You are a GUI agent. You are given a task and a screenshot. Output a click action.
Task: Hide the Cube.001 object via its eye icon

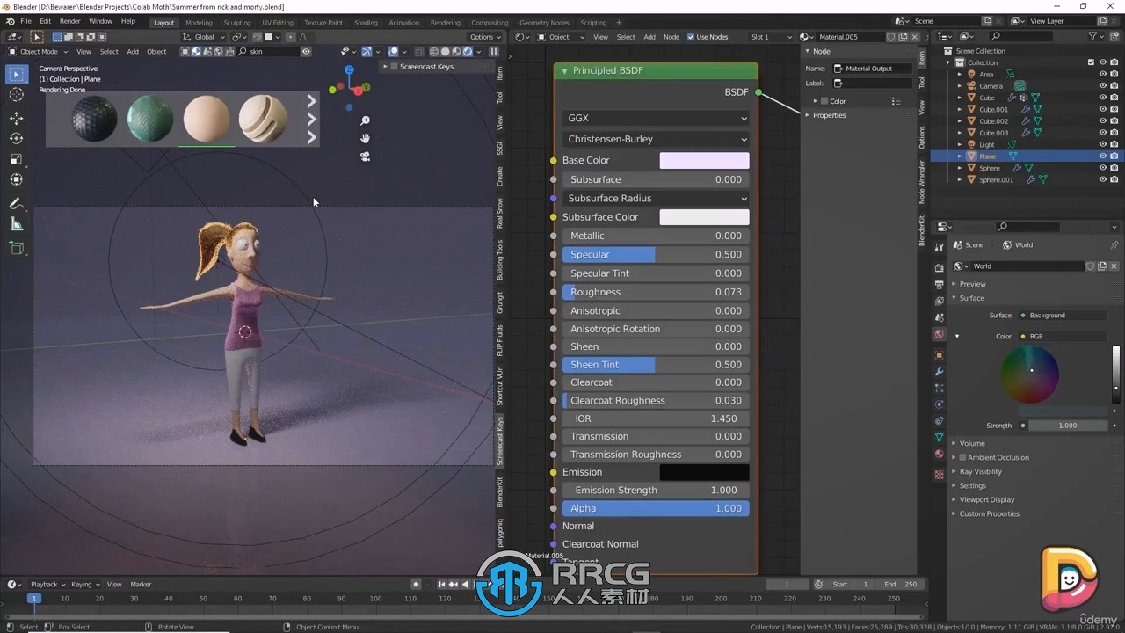click(x=1103, y=109)
